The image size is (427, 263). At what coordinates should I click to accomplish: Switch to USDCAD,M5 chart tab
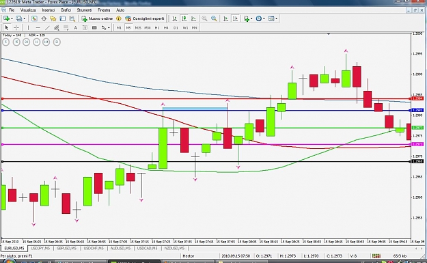point(148,248)
